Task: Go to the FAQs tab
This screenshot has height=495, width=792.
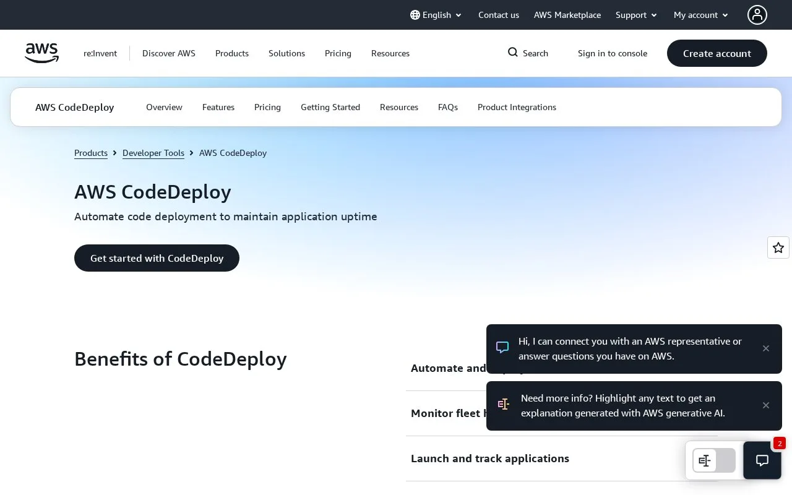Action: (448, 107)
